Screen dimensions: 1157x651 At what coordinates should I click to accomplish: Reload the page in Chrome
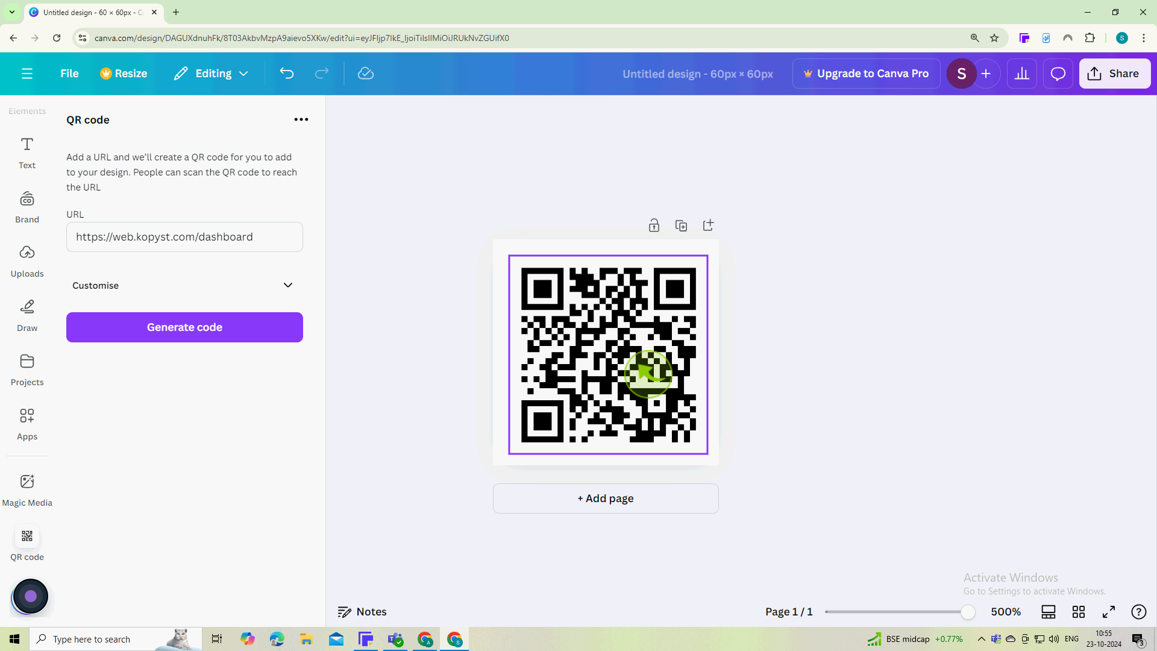57,38
